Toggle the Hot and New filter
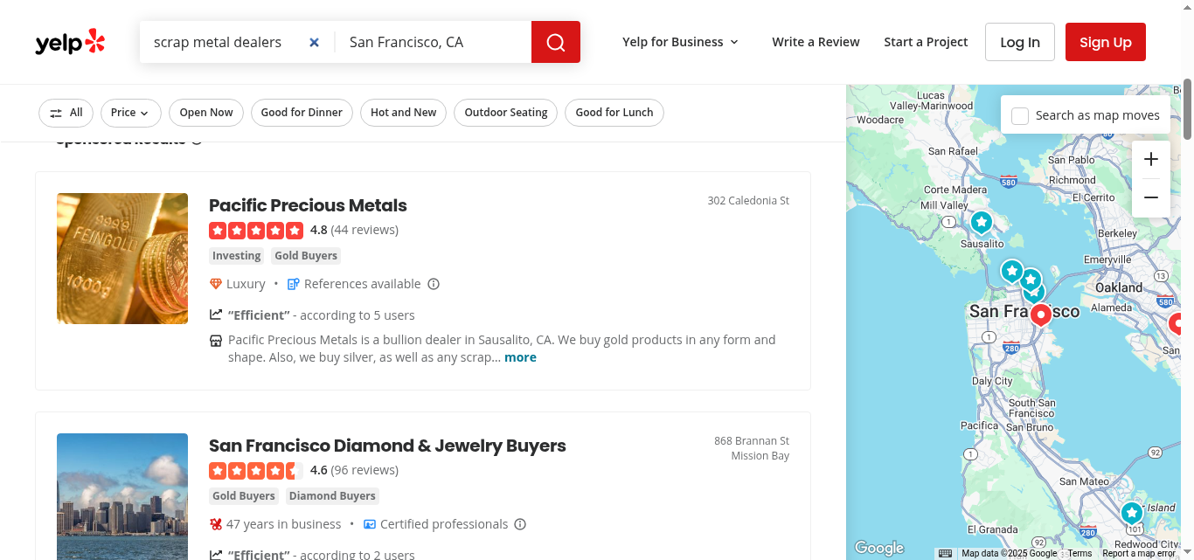 click(404, 113)
